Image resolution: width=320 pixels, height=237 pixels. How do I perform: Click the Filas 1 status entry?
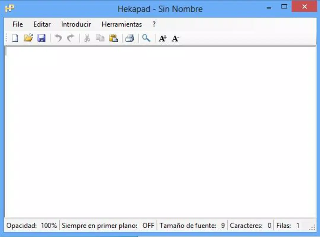coord(288,225)
